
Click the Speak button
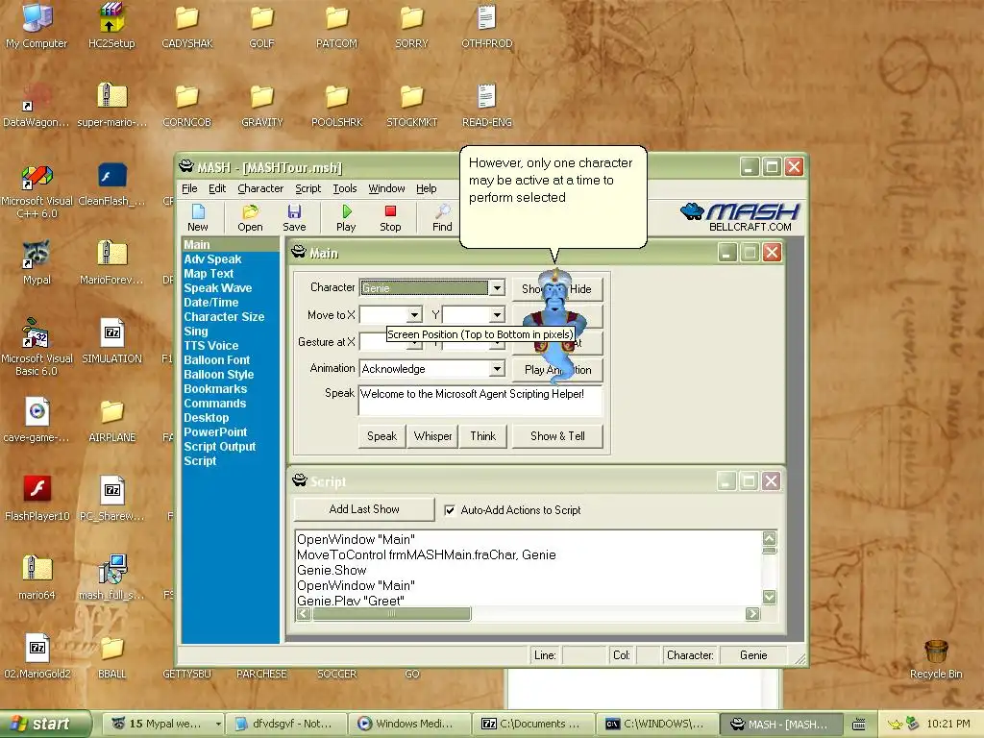[381, 436]
